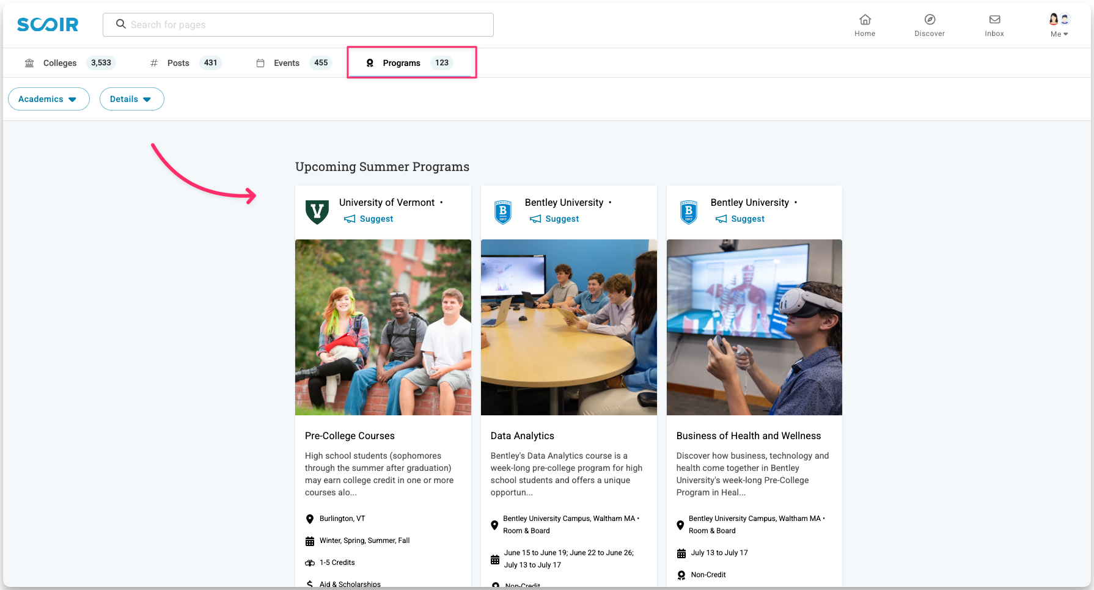Screen dimensions: 1094x590
Task: Click the Events calendar icon
Action: pos(260,63)
